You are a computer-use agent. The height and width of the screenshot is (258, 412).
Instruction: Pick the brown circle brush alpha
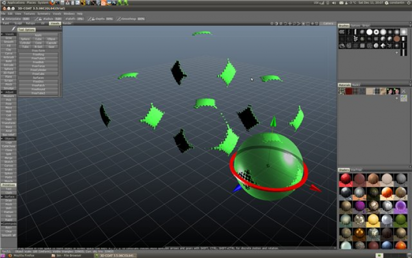397,39
